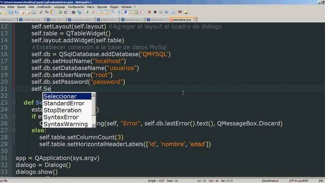325x183 pixels.
Task: Toggle the indent guide
Action: [125, 12]
